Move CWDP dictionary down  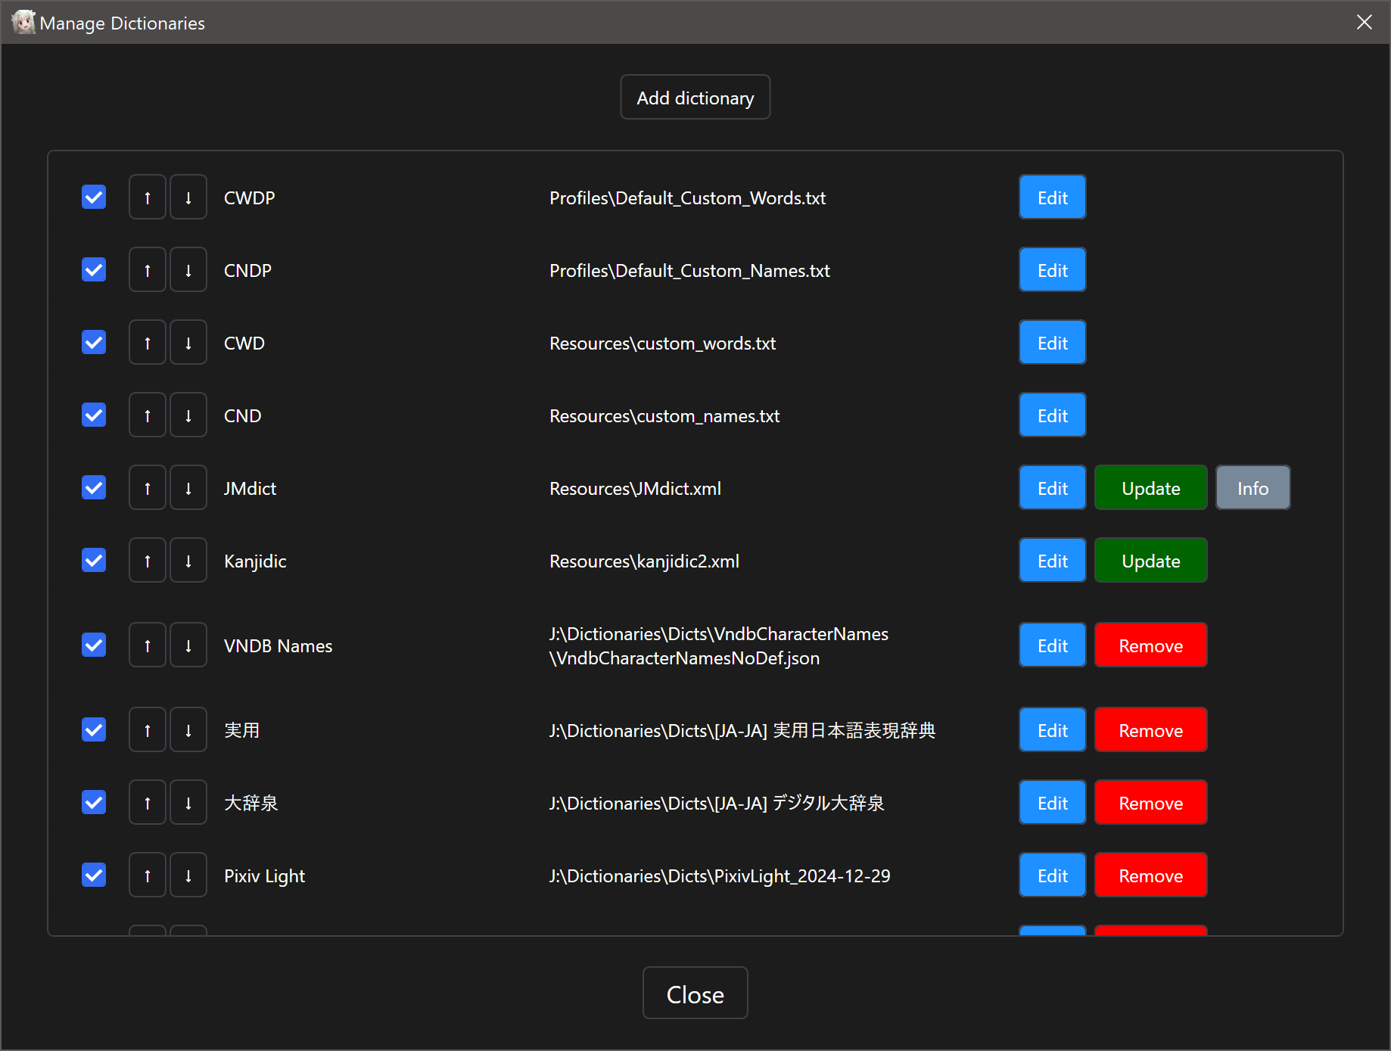[188, 197]
